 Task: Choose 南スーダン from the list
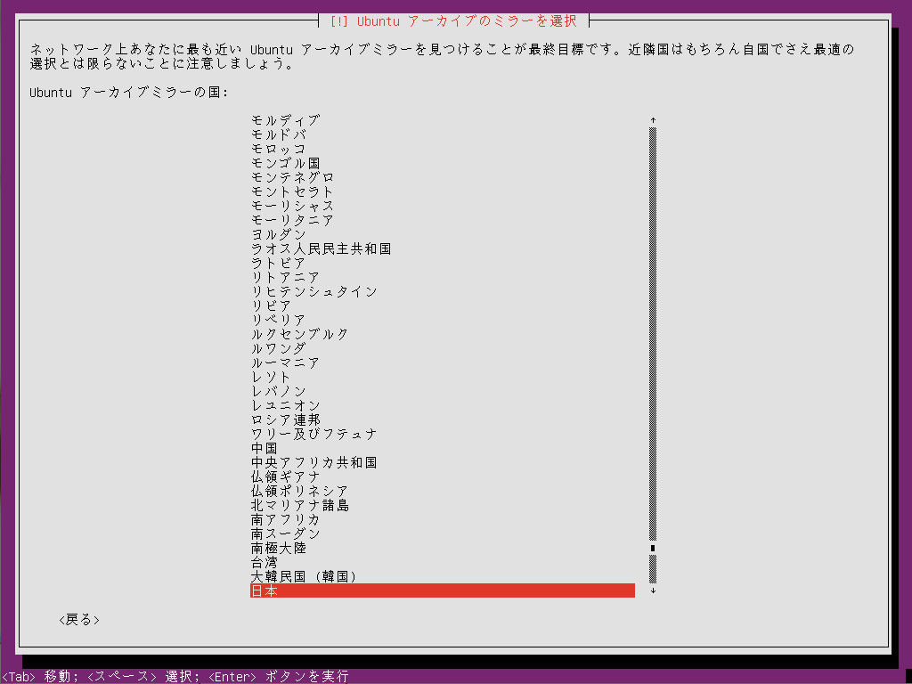286,534
